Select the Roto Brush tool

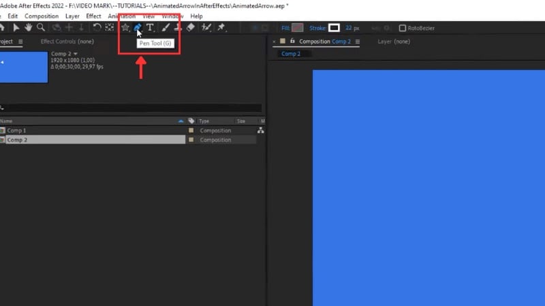point(206,27)
